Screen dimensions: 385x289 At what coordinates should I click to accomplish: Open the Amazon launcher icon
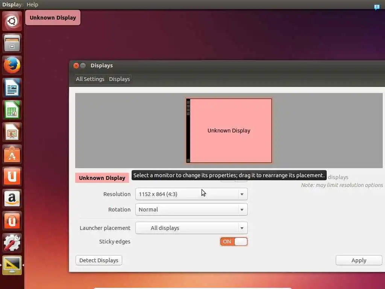click(12, 199)
